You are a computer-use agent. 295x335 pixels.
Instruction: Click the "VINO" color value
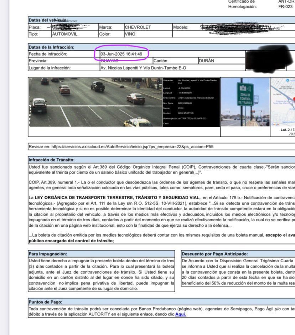(130, 34)
